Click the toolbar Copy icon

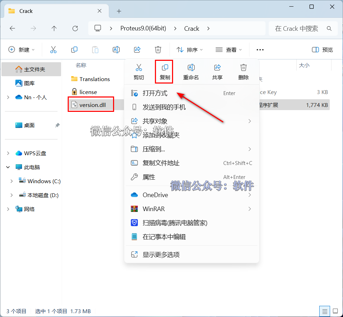(74, 50)
